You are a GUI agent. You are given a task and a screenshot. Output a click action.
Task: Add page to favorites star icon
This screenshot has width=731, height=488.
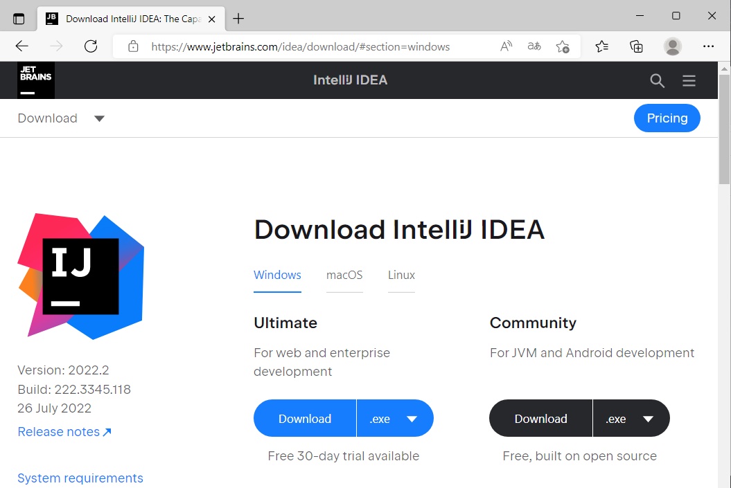pyautogui.click(x=563, y=46)
